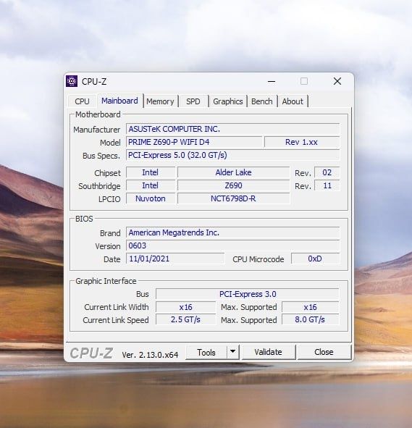Minimize the CPU-Z window

click(x=272, y=81)
